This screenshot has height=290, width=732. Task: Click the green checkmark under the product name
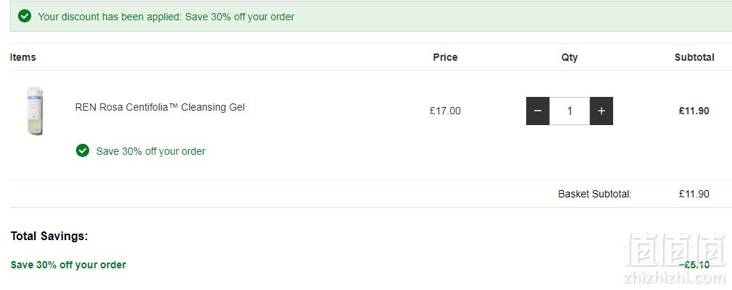[x=83, y=151]
